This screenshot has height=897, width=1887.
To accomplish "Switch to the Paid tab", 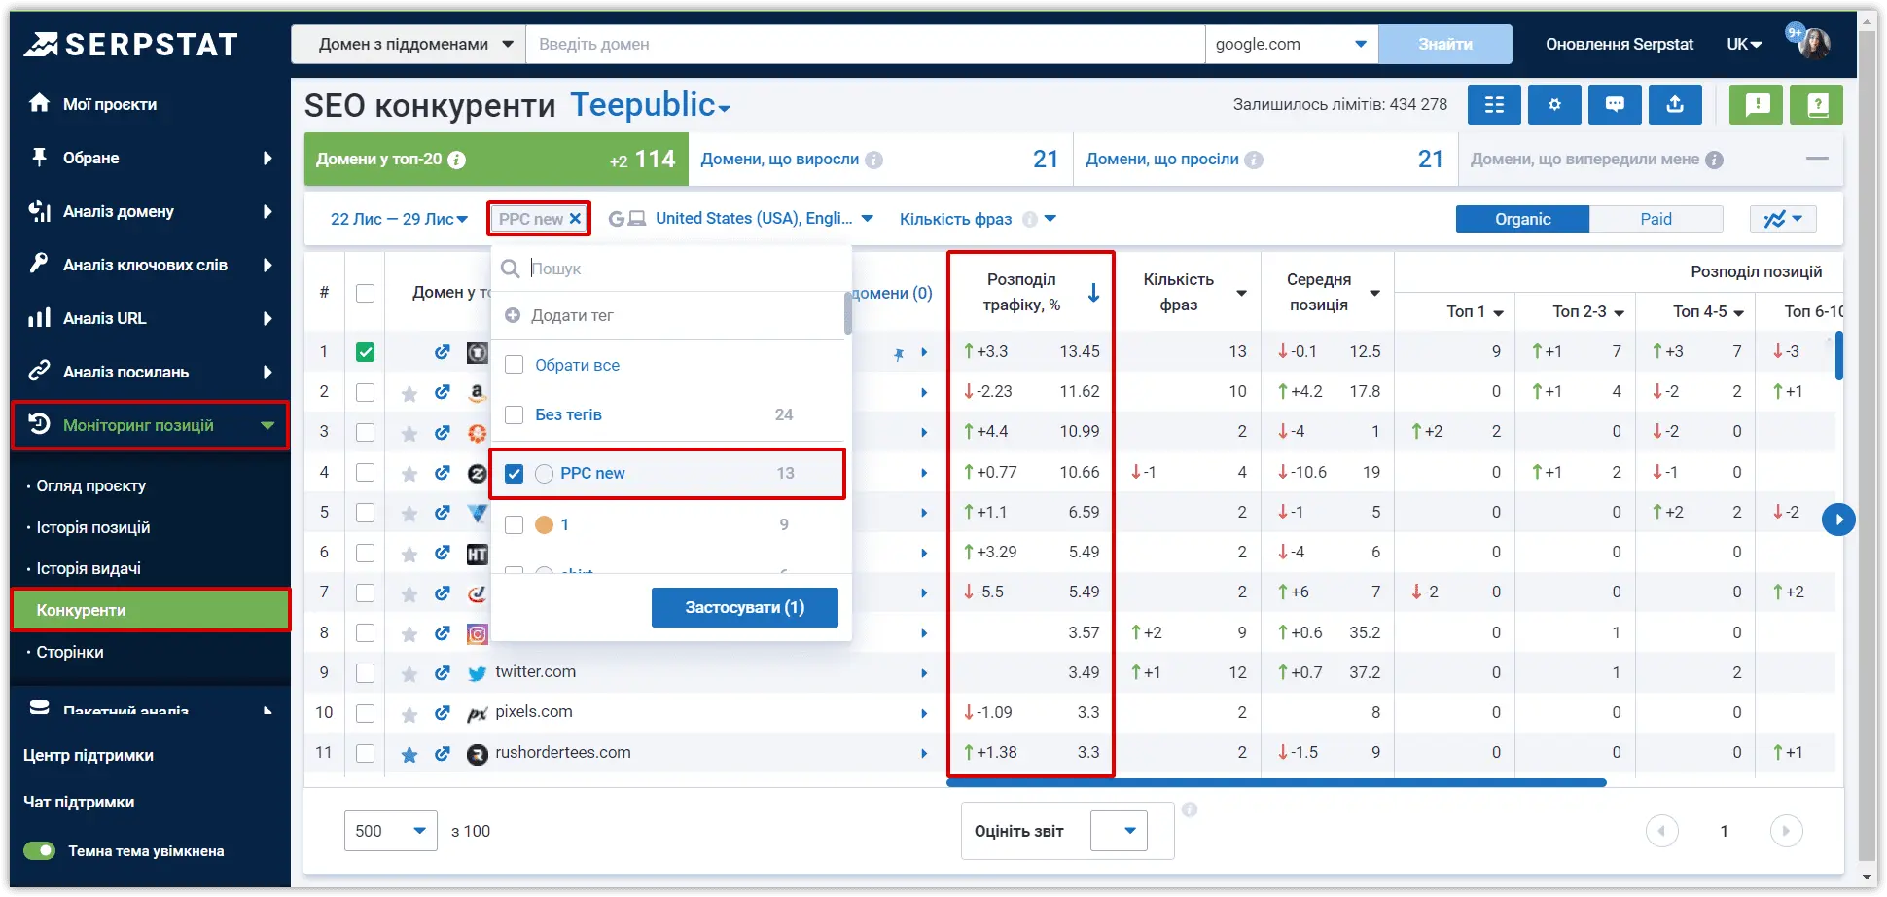I will (x=1656, y=219).
